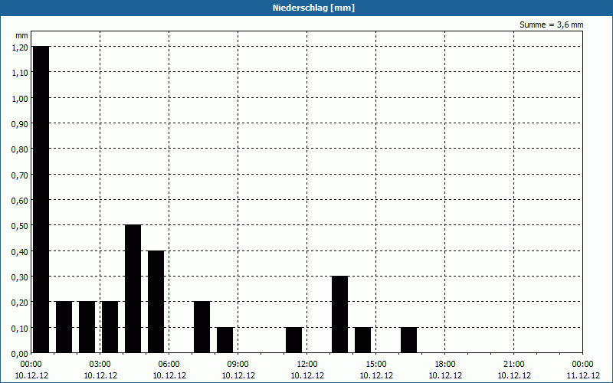The image size is (613, 383).
Task: Select the 0,10 mm bar just before 12:00
Action: pos(293,340)
